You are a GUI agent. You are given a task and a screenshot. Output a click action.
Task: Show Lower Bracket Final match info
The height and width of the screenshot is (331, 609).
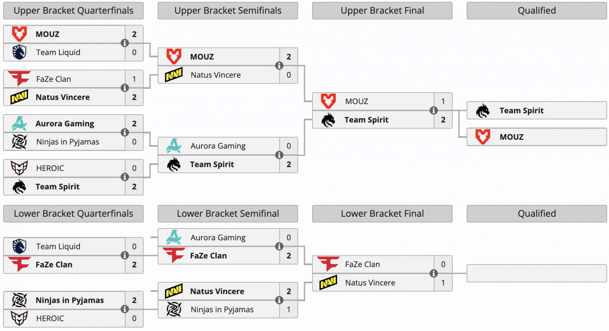click(x=434, y=273)
